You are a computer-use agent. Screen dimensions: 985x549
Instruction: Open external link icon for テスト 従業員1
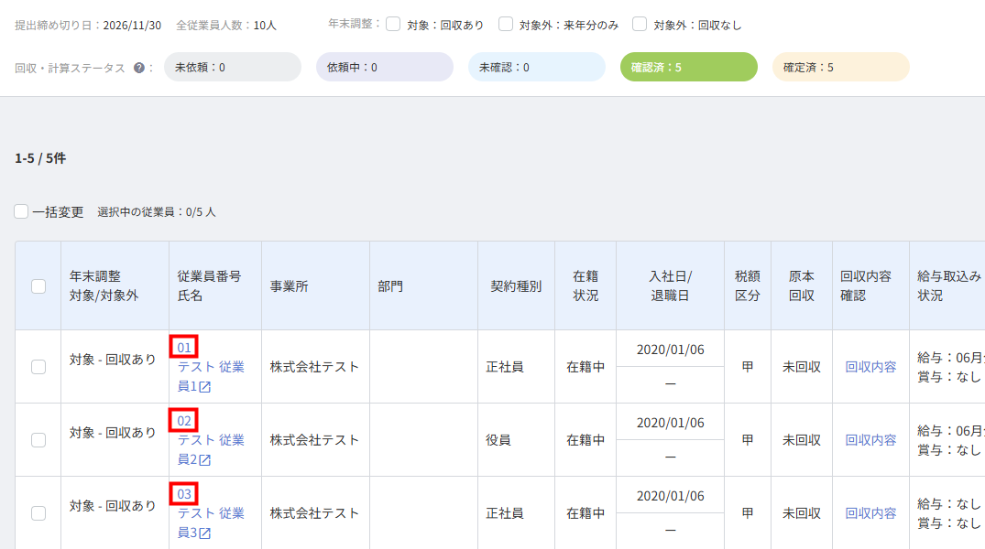point(205,387)
